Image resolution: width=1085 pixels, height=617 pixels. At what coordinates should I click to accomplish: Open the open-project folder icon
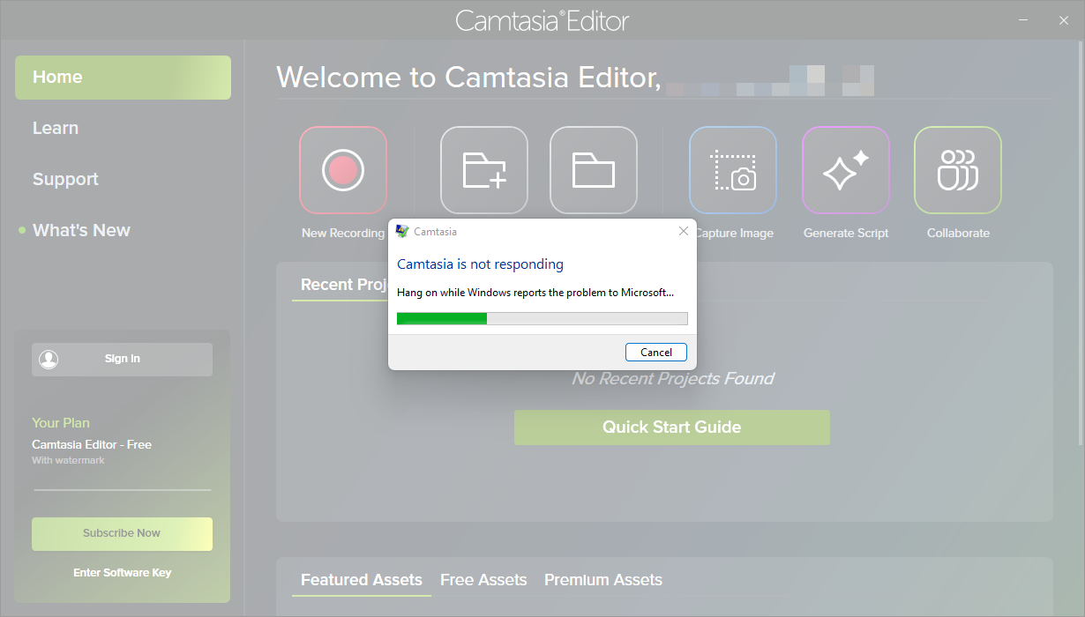[x=594, y=170]
